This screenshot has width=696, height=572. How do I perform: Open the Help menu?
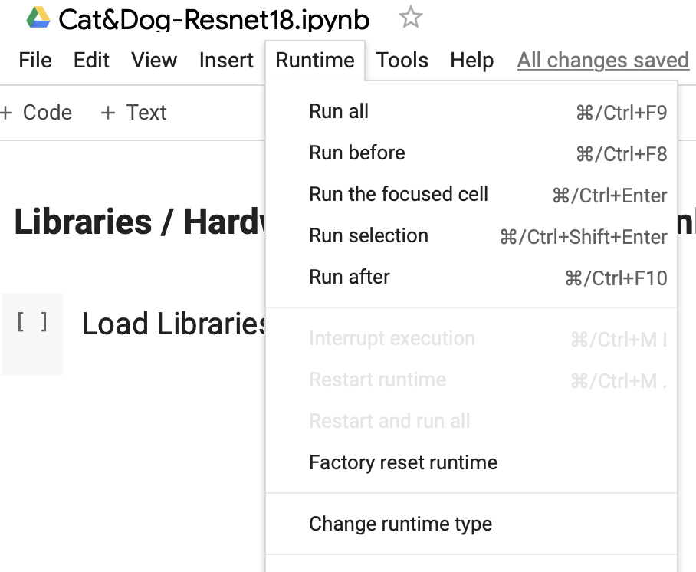pos(471,61)
